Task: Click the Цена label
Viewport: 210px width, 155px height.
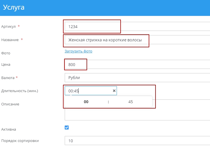Action: pyautogui.click(x=6, y=65)
